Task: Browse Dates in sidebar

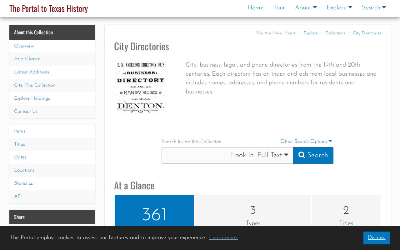Action: (52, 157)
